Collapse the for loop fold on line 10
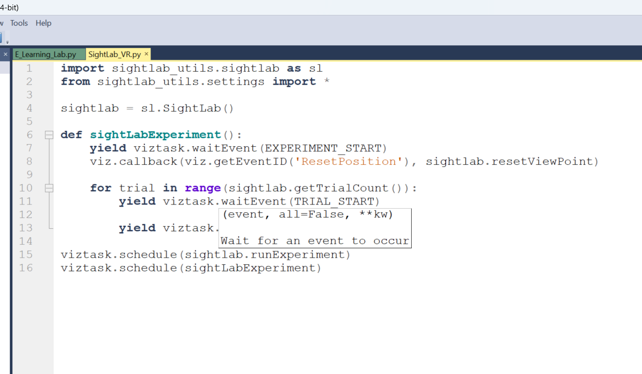 pos(49,189)
